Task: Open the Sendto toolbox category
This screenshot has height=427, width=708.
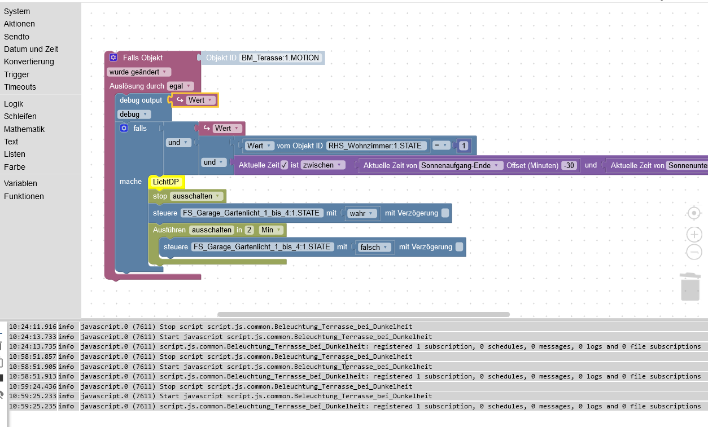Action: [x=16, y=37]
